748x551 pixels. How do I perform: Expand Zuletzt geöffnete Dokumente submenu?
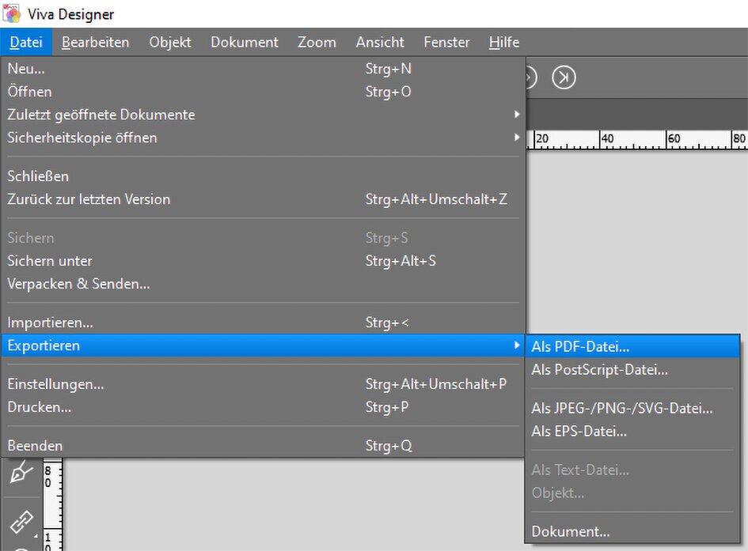[x=262, y=115]
